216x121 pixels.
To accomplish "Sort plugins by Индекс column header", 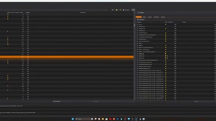I will click(184, 22).
